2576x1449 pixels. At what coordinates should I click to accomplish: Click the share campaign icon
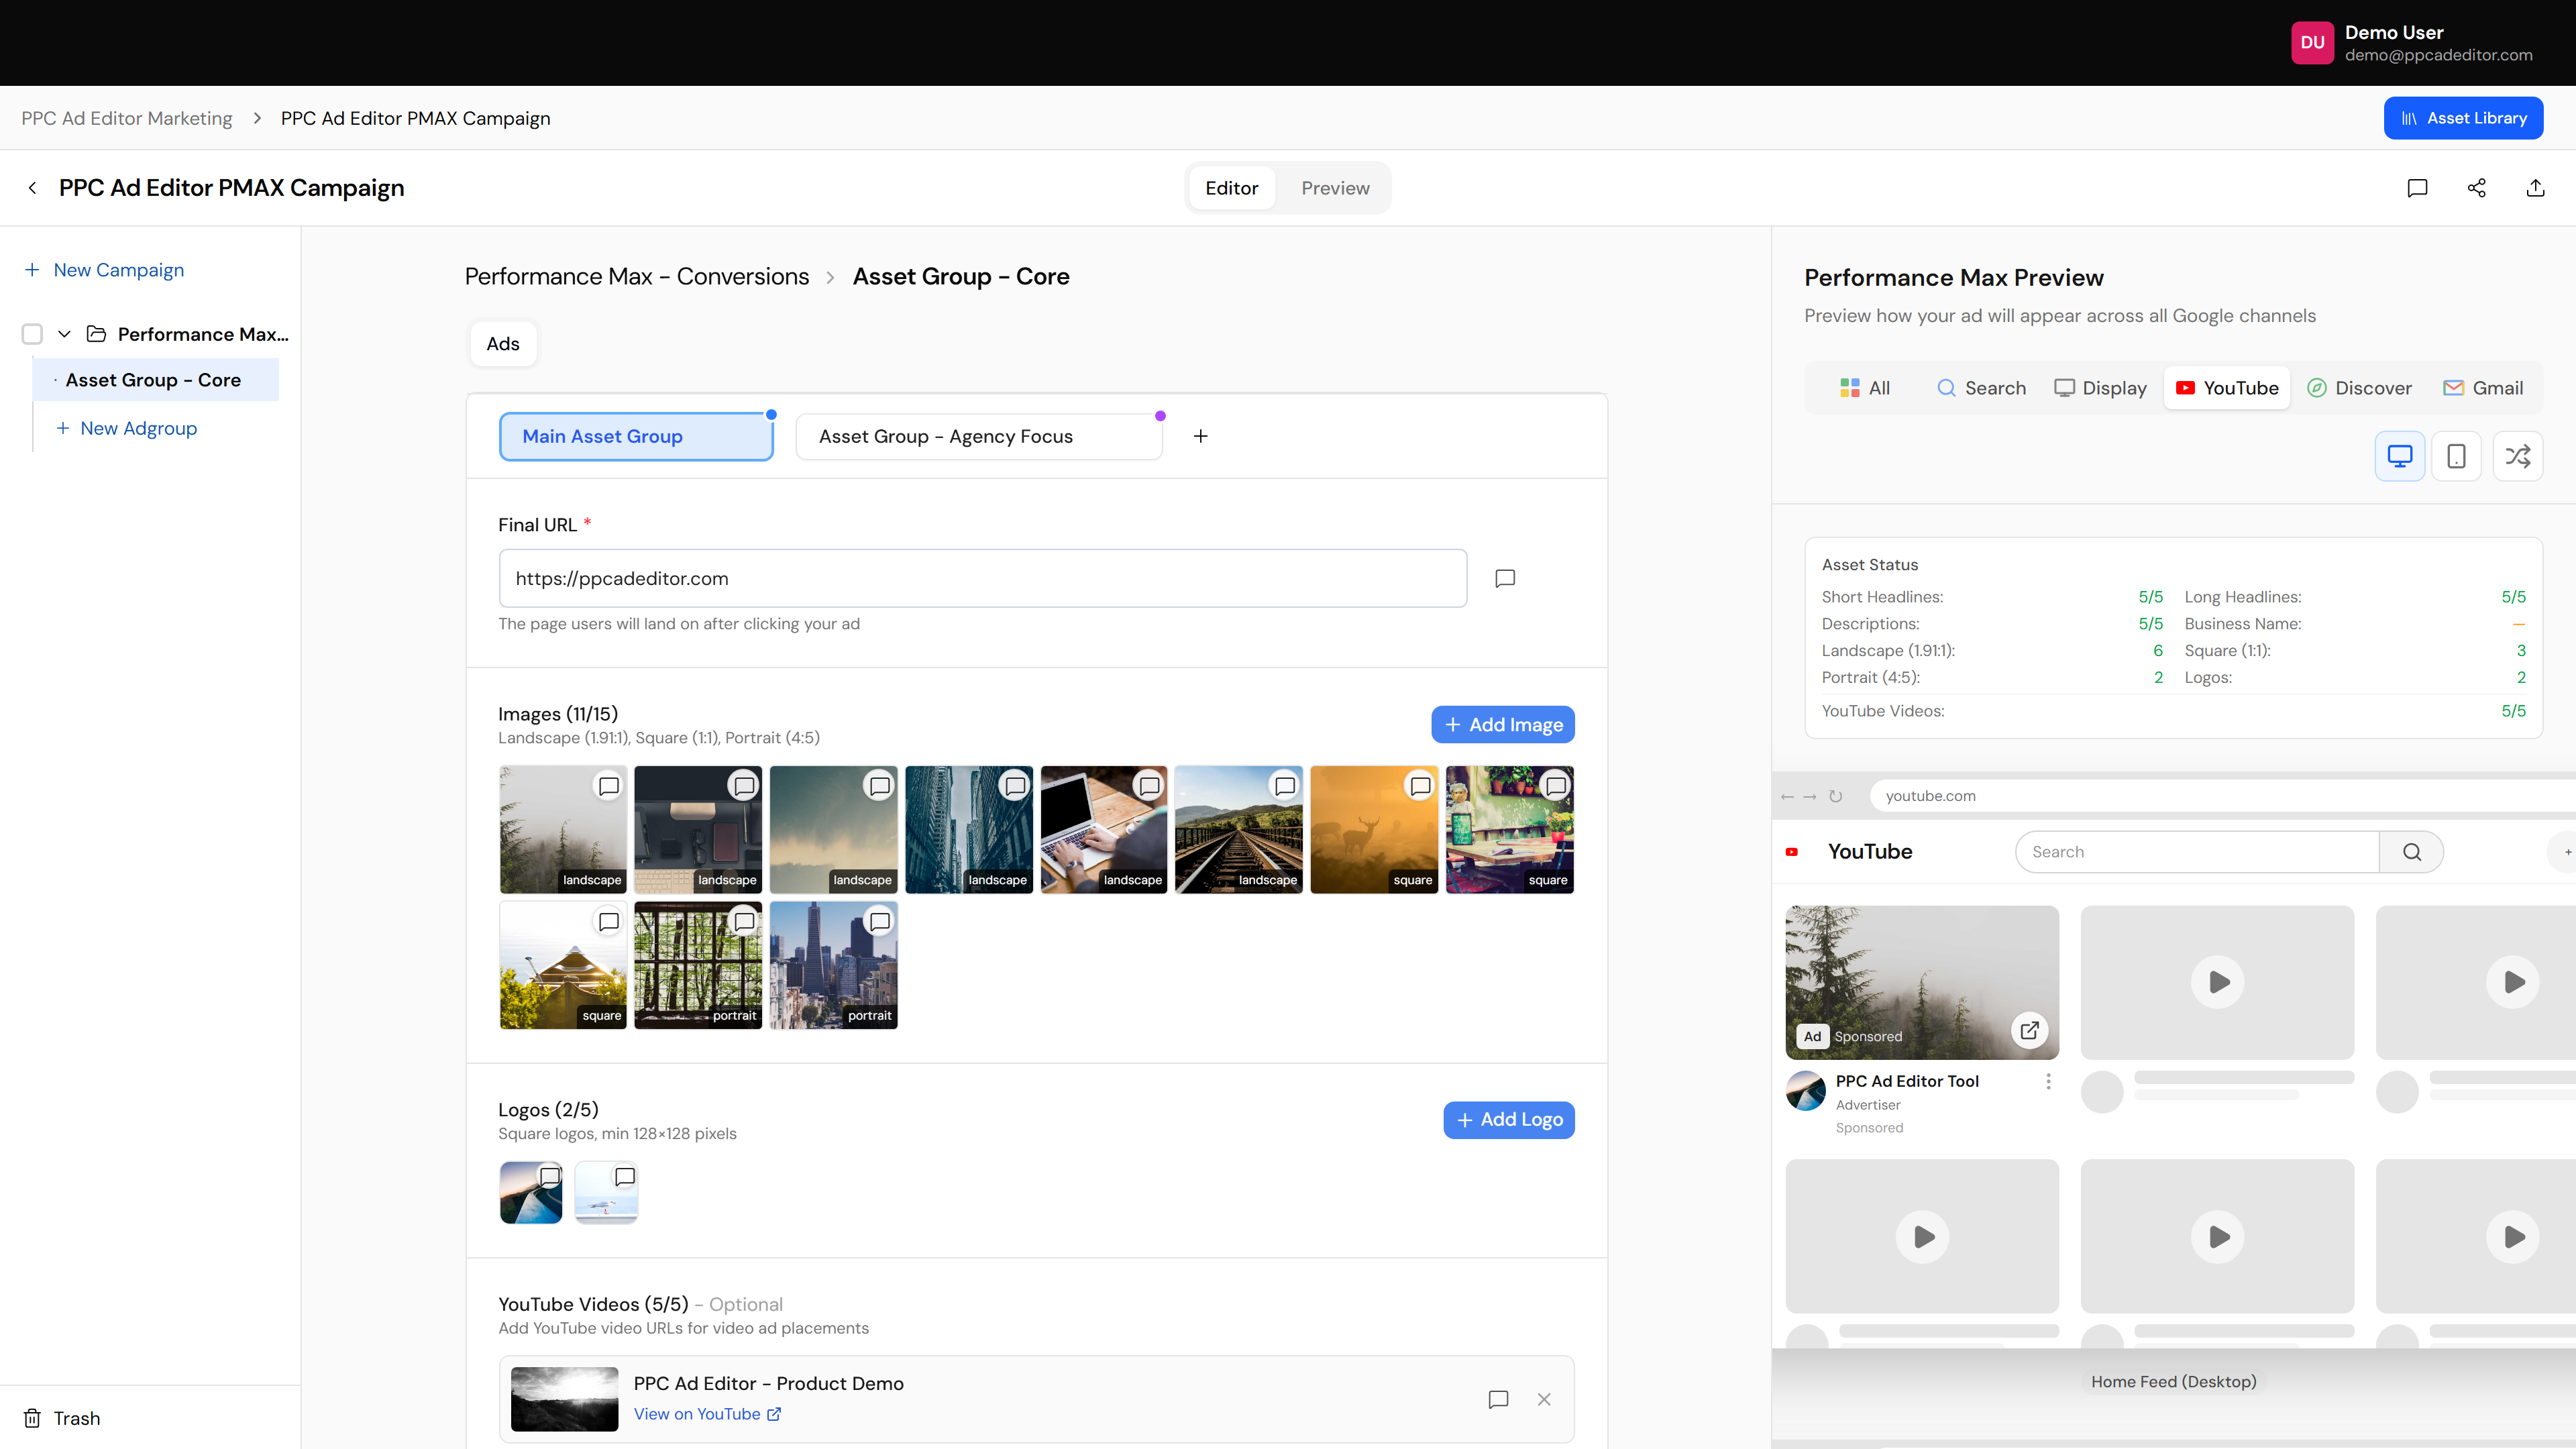click(2476, 188)
